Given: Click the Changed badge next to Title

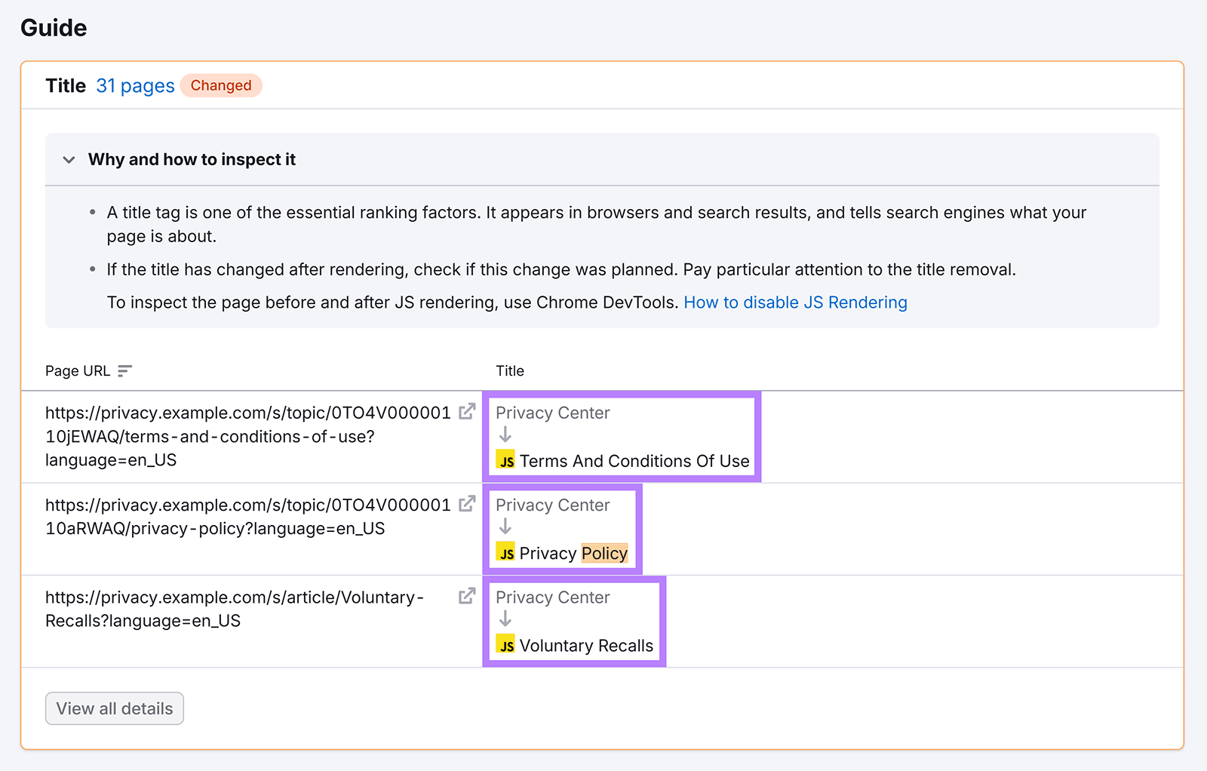Looking at the screenshot, I should tap(220, 85).
